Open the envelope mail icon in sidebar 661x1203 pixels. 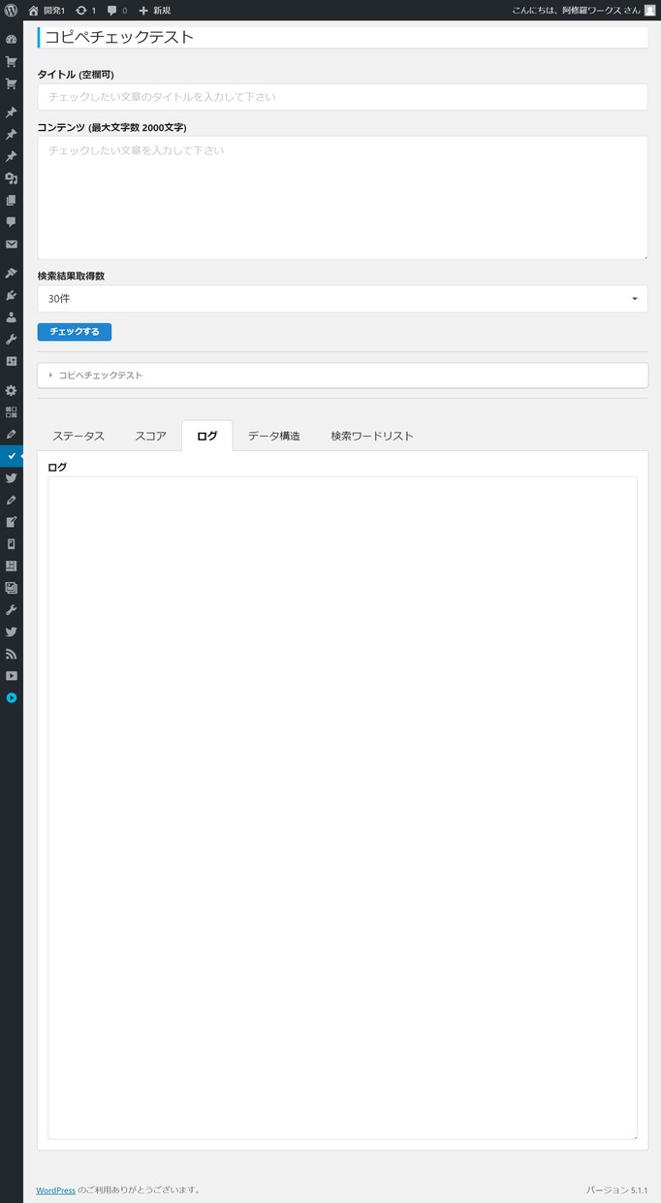(x=12, y=244)
